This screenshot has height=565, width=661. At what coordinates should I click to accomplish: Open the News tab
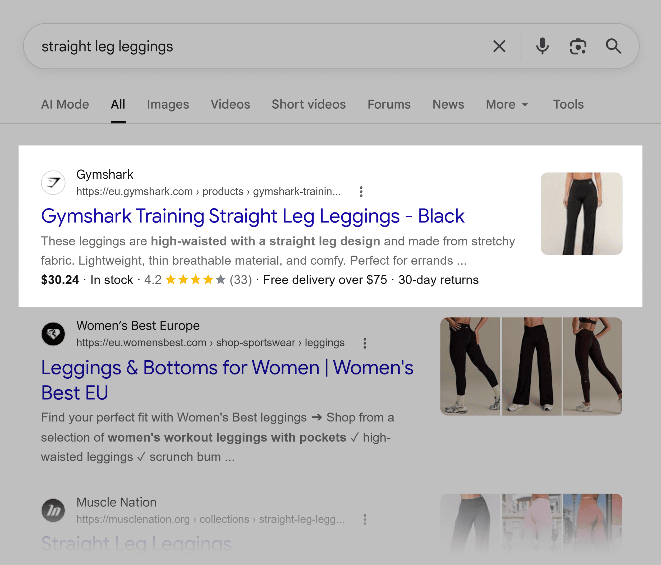pyautogui.click(x=448, y=104)
